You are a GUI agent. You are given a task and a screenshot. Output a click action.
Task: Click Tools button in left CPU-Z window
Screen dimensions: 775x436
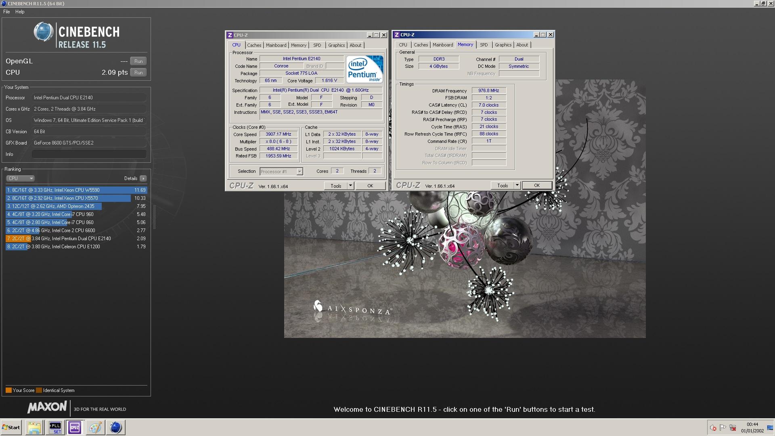click(x=336, y=186)
